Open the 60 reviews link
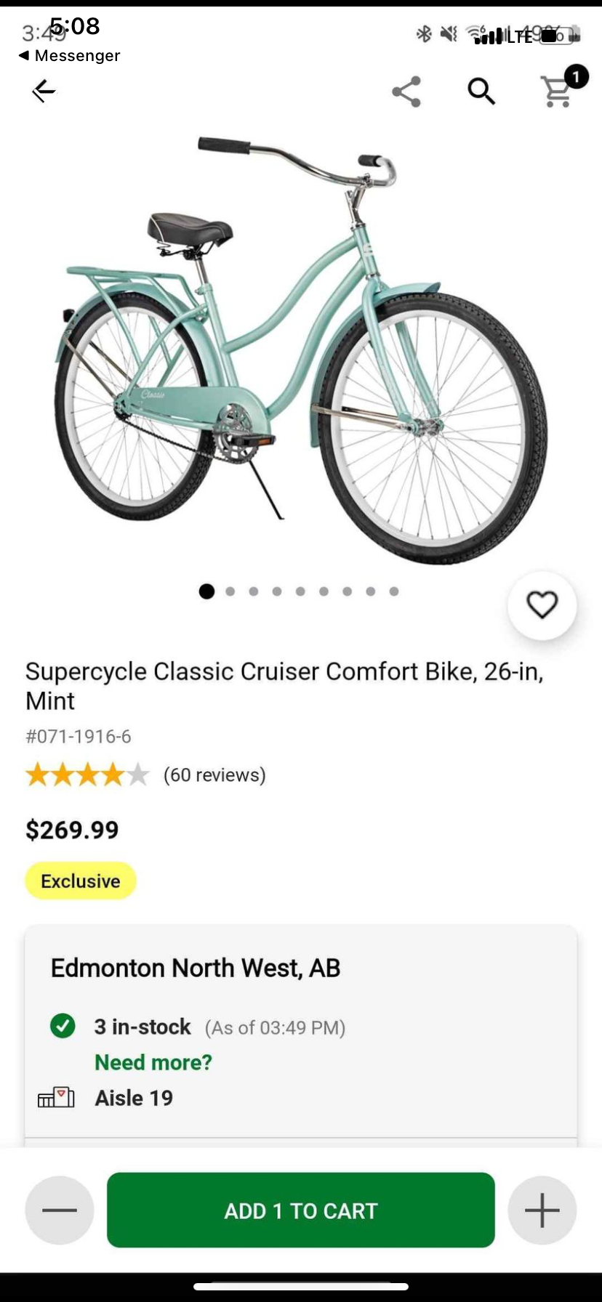The height and width of the screenshot is (1302, 602). point(214,775)
